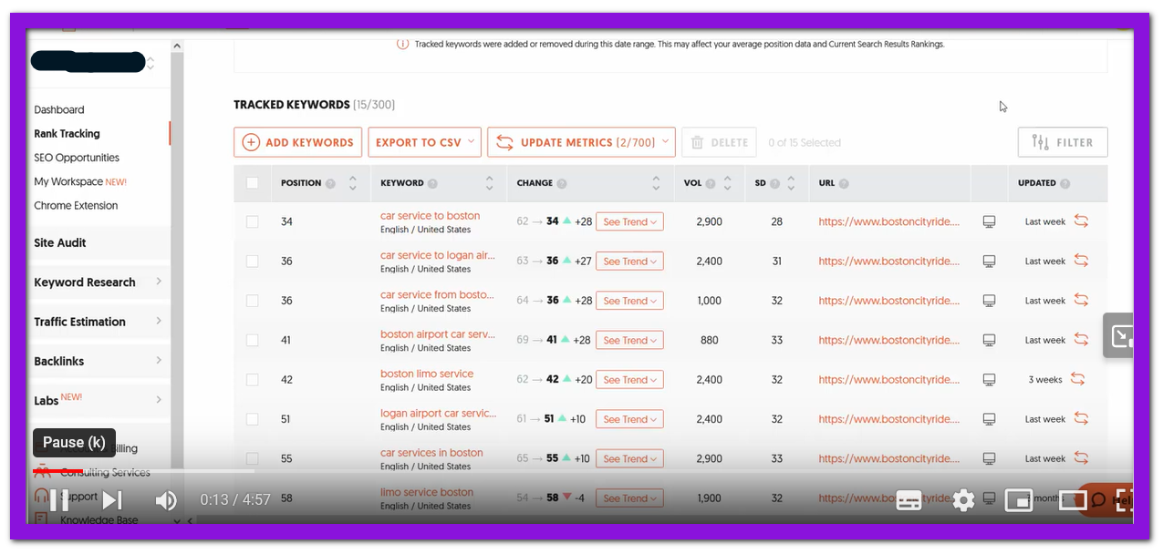The image size is (1163, 554).
Task: Click help icon next to URL header
Action: [844, 183]
